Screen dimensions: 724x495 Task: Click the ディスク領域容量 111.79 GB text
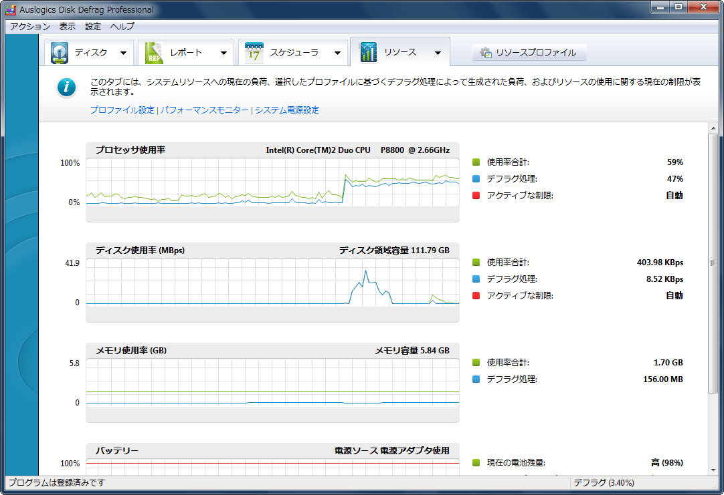pyautogui.click(x=394, y=251)
